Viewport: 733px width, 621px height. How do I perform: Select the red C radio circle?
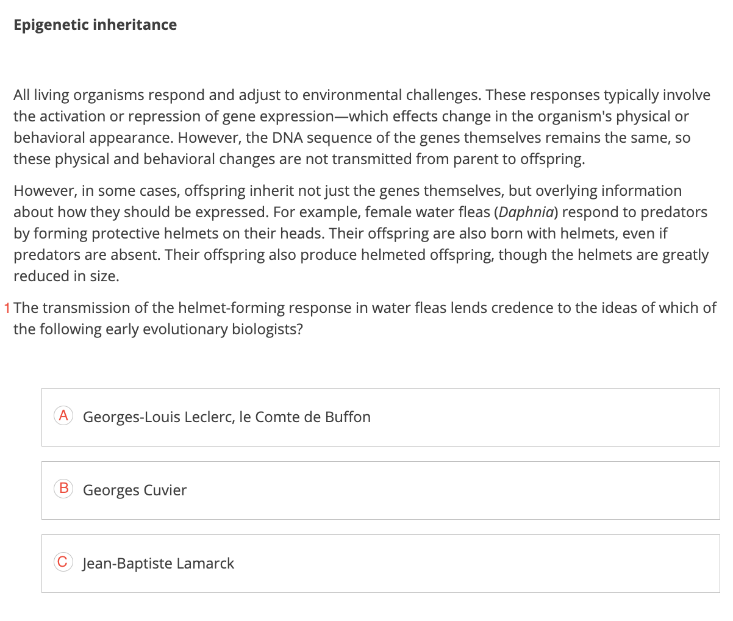point(63,562)
